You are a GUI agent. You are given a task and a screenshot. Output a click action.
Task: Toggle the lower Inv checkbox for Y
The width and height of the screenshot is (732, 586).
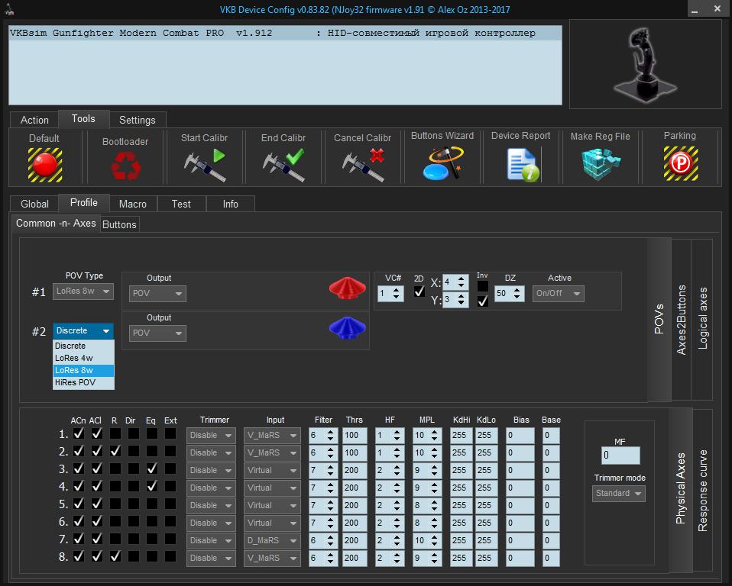pos(483,301)
